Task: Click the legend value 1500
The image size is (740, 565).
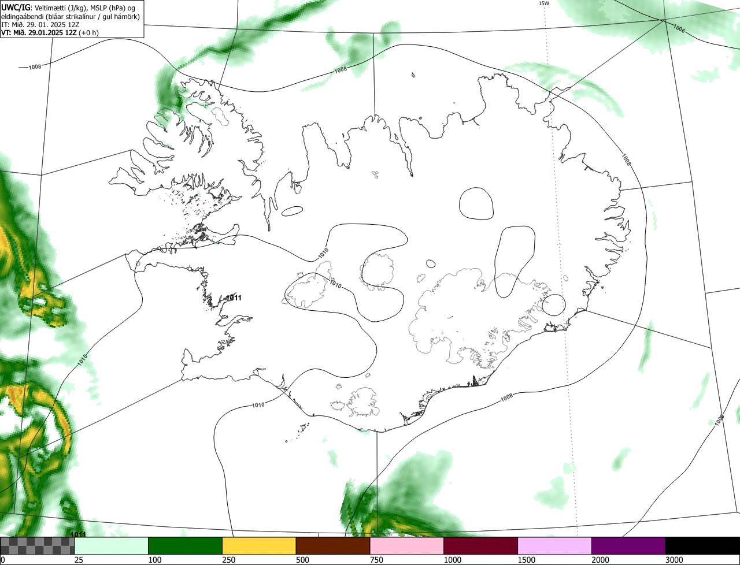Action: click(527, 560)
